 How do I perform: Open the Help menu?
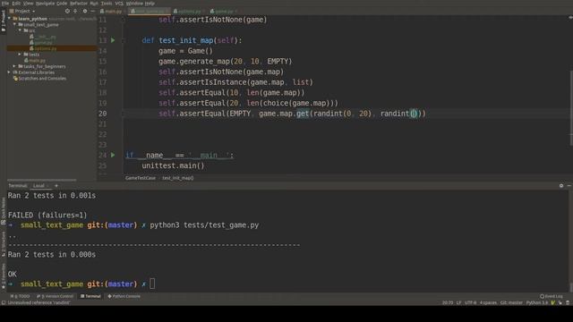(x=150, y=4)
